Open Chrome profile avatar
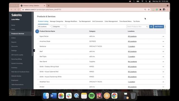Viewport: 179px width, 101px height. click(x=164, y=10)
